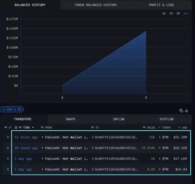Click ETH token icon on $68.56M row

click(159, 148)
